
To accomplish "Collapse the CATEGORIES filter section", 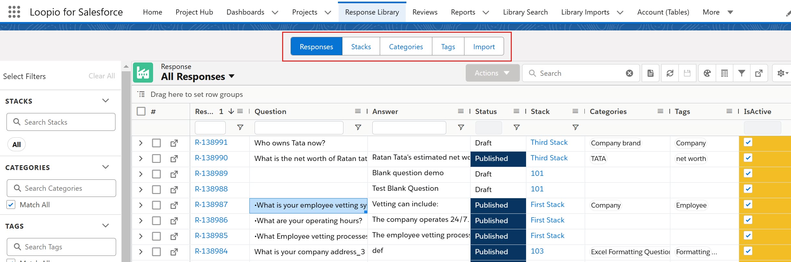I will pos(105,167).
